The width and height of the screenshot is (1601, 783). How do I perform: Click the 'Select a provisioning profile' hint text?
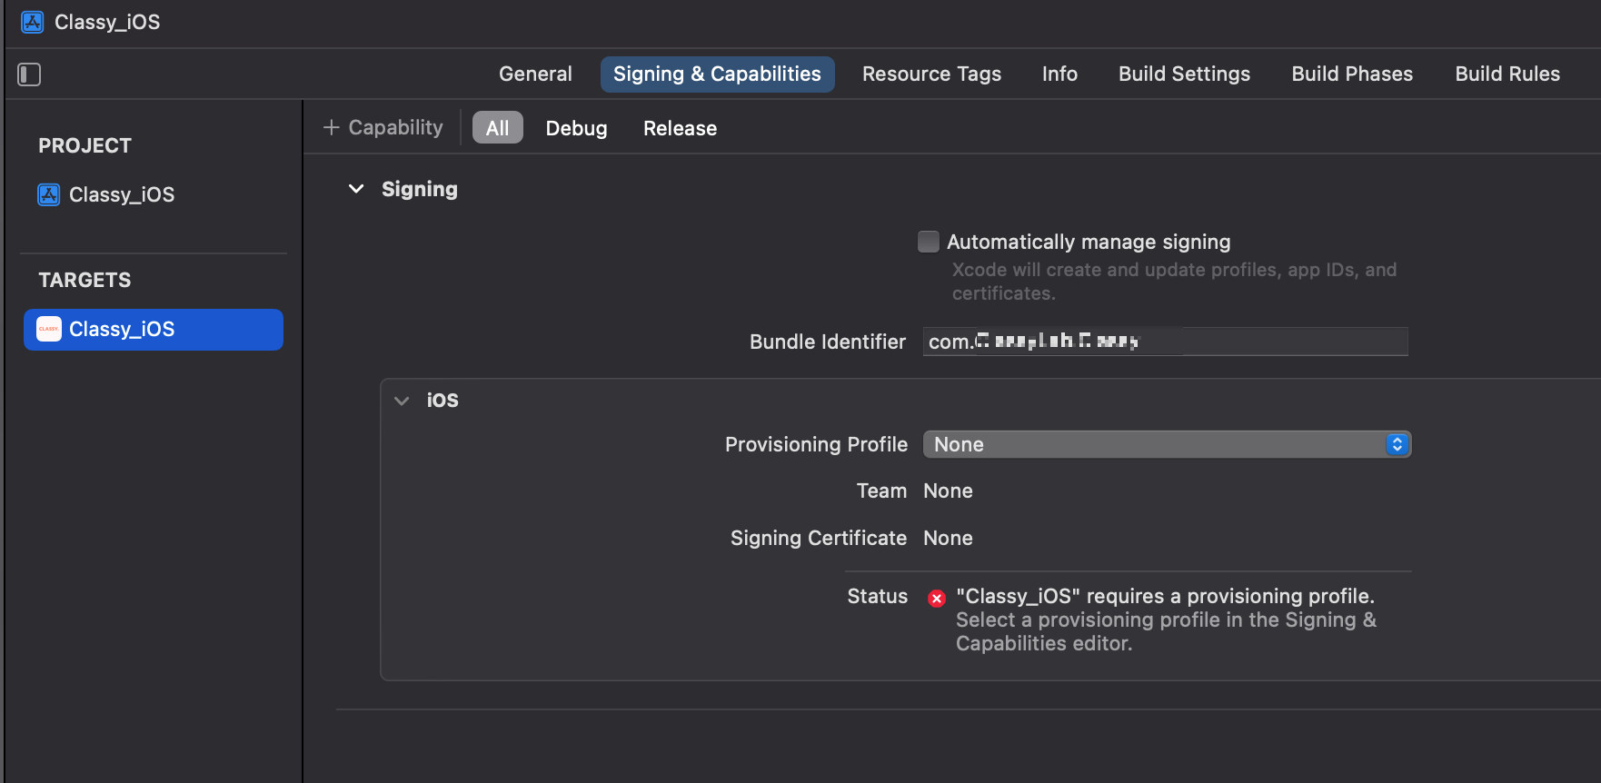click(x=1166, y=631)
